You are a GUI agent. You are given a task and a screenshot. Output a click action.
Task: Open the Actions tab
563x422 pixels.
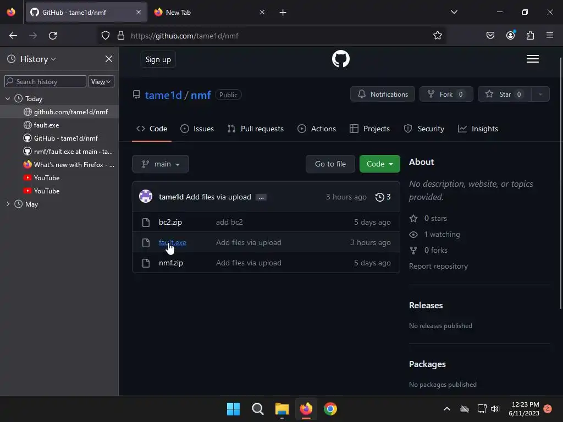(317, 129)
